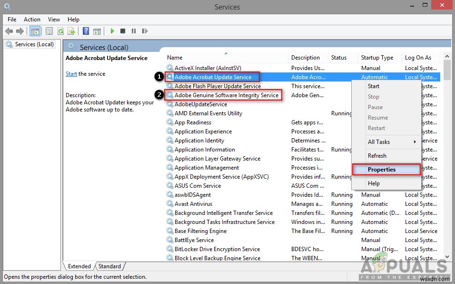Pause the service using the pause icon
Viewport: 455px width, 284px height.
[134, 31]
